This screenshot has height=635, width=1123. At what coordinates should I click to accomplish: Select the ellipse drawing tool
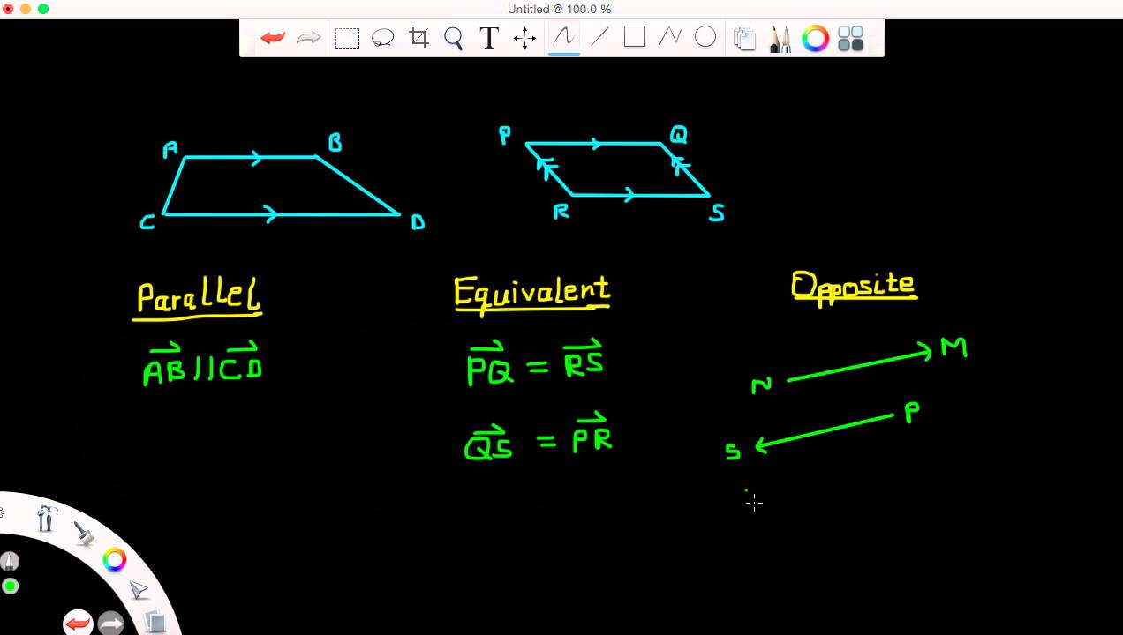pyautogui.click(x=705, y=37)
